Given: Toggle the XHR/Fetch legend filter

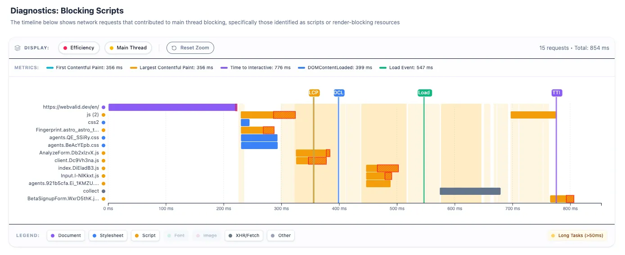Looking at the screenshot, I should (244, 235).
